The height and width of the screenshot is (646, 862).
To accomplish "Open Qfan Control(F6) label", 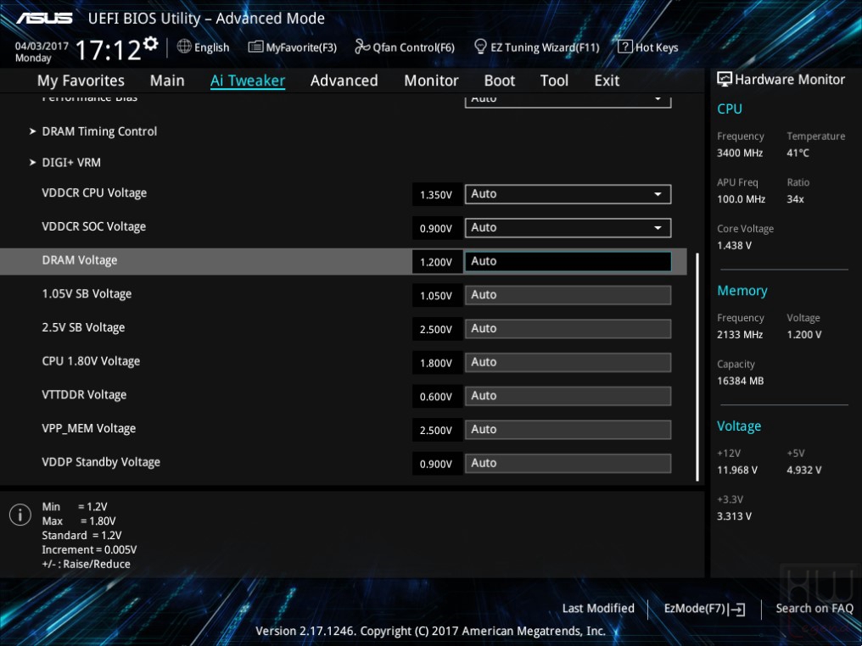I will [x=414, y=47].
